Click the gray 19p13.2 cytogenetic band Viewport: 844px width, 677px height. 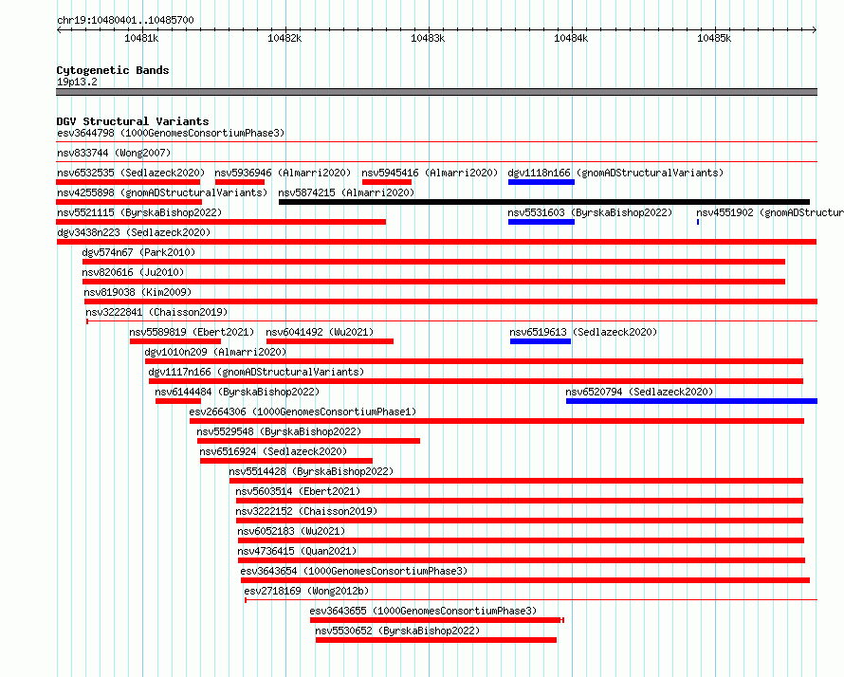click(436, 92)
